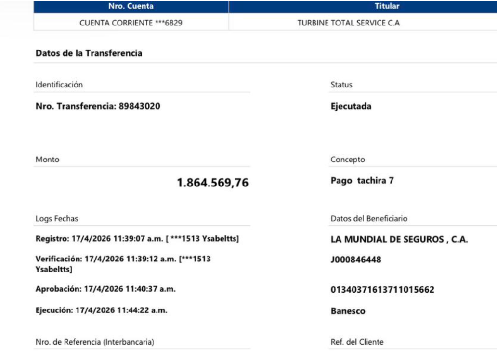Click the Aprobación timestamp line

coord(101,289)
